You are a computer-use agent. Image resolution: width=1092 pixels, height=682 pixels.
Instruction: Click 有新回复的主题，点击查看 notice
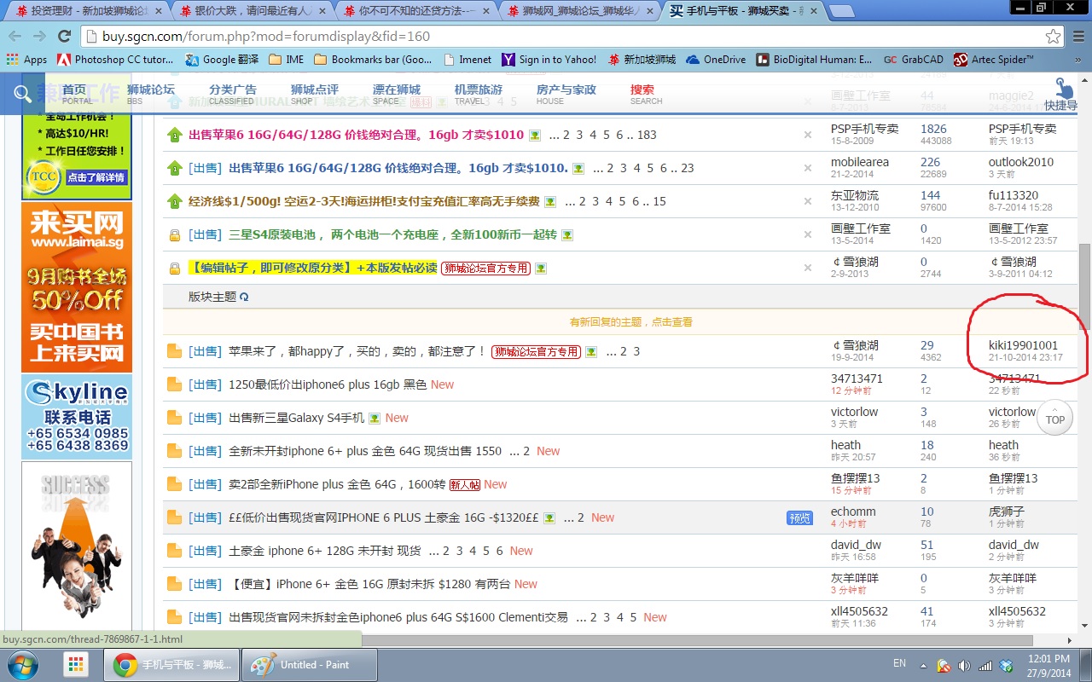pos(631,321)
